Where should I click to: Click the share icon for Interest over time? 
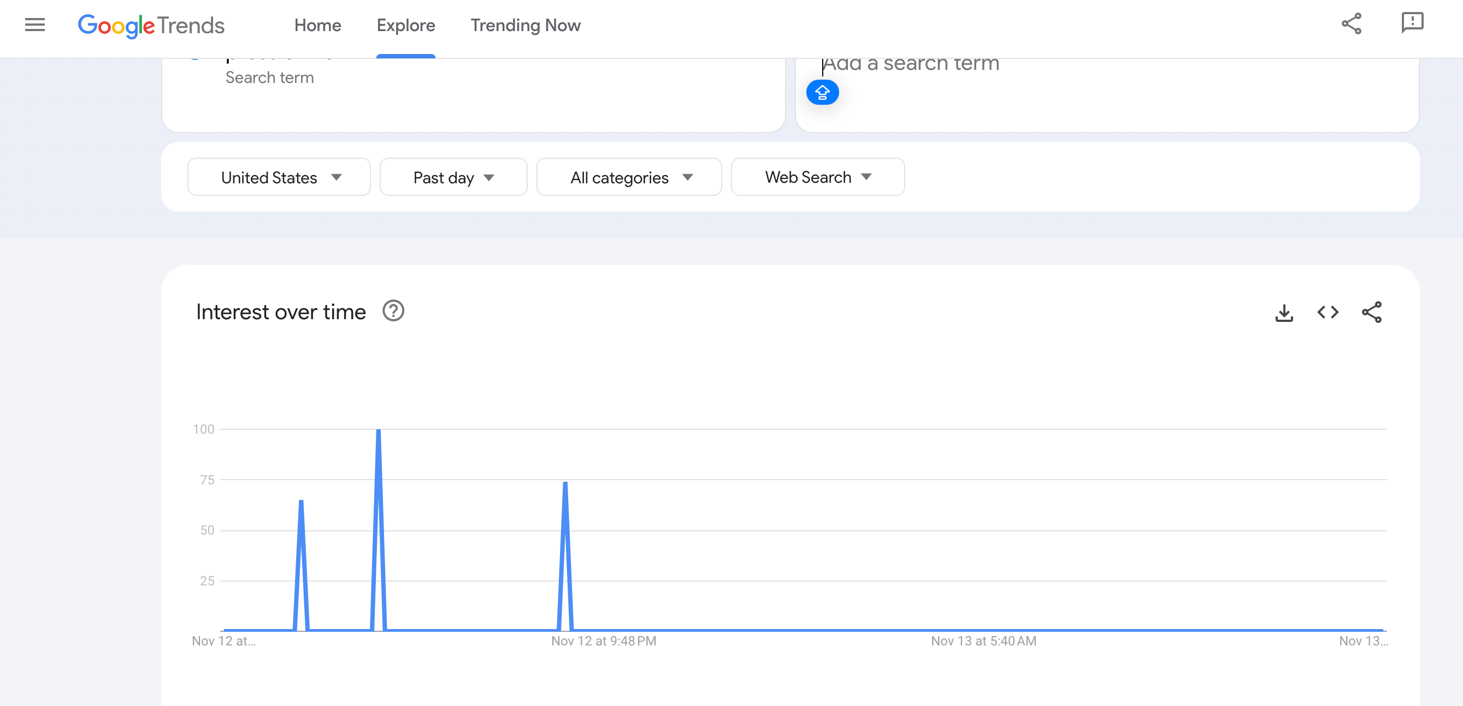[1372, 312]
